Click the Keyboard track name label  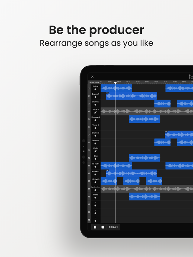click(95, 117)
